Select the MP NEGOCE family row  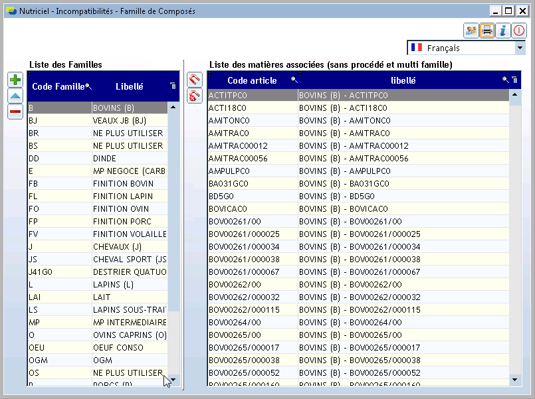tap(98, 171)
